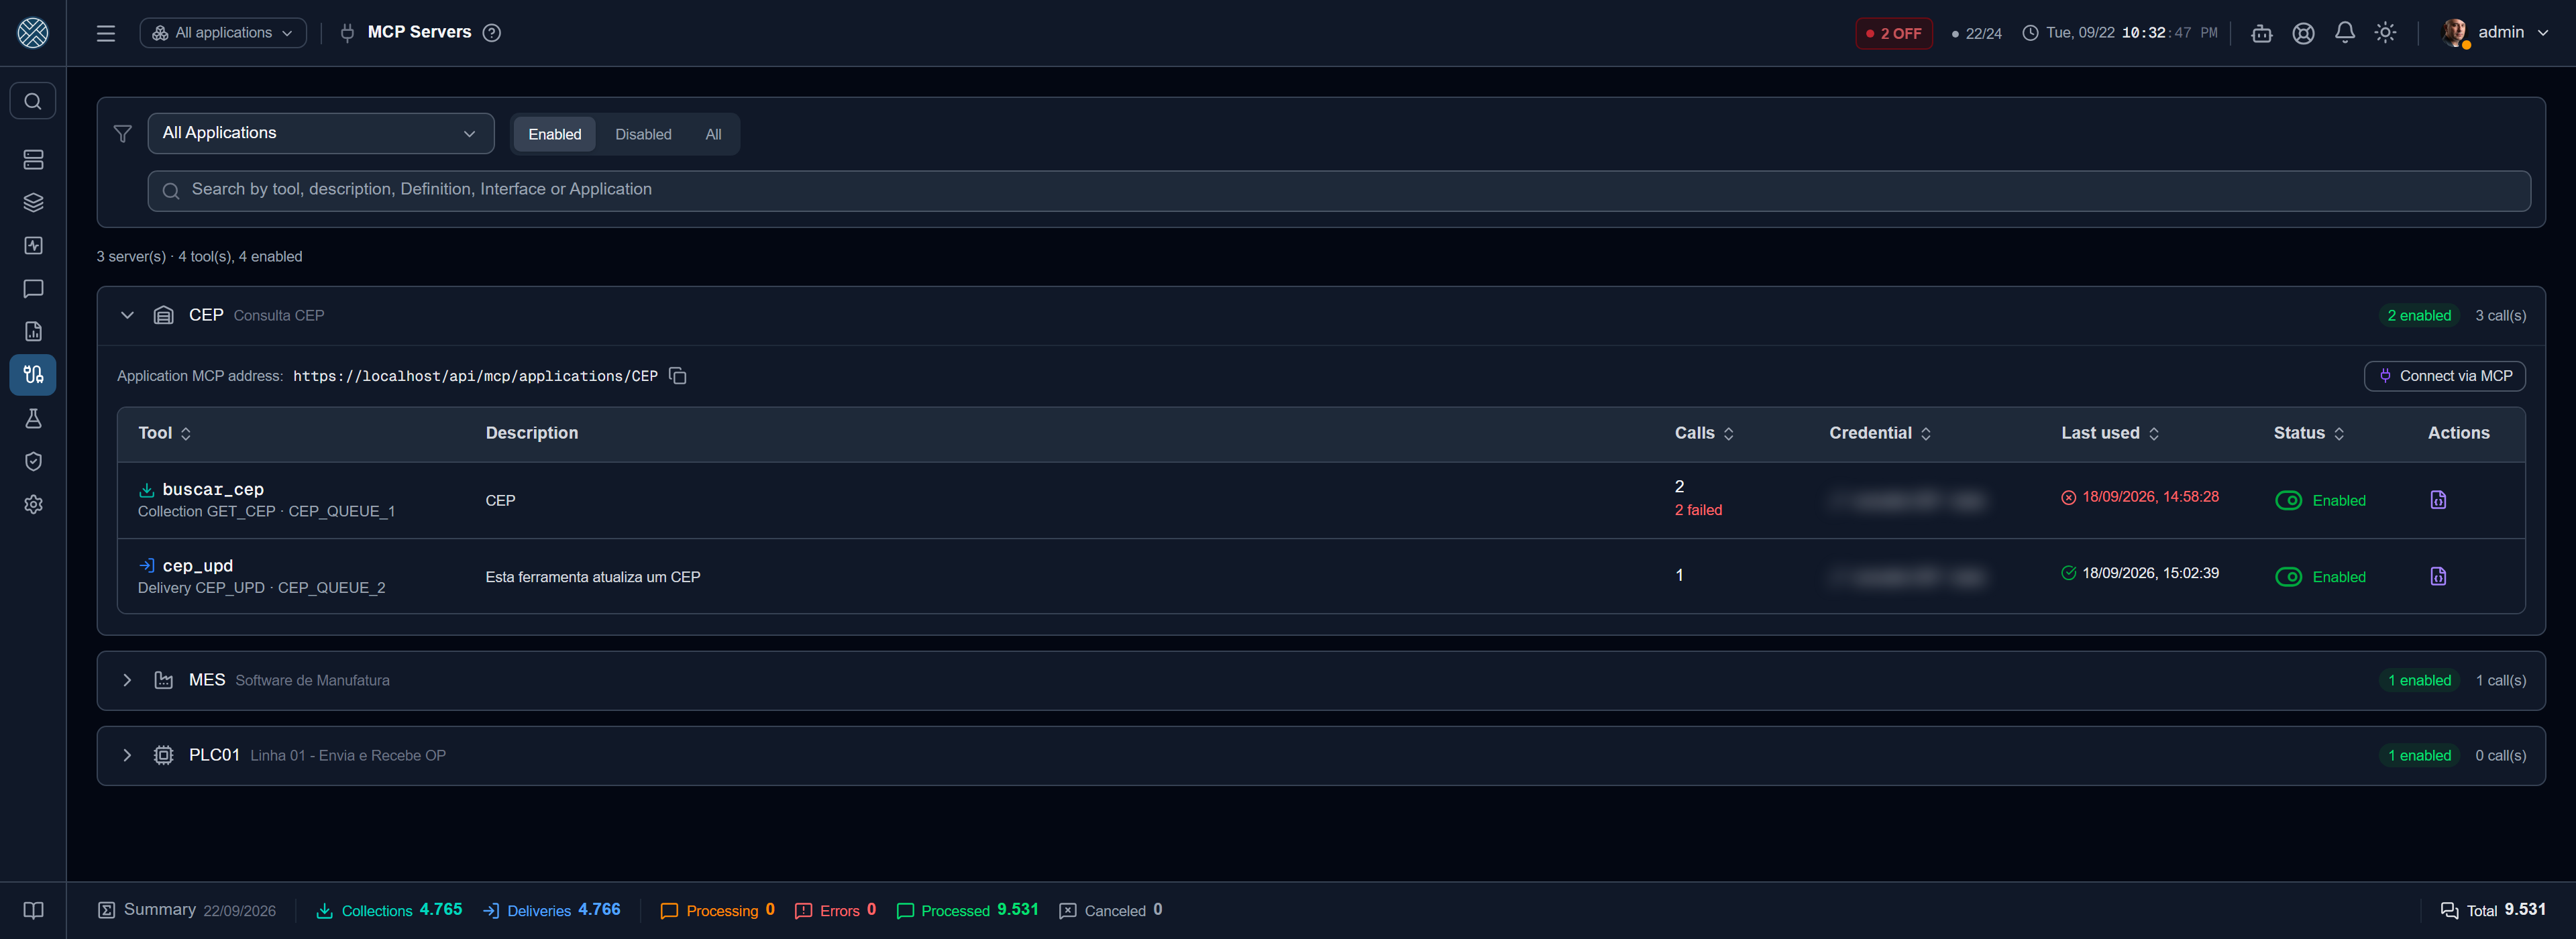Image resolution: width=2576 pixels, height=939 pixels.
Task: Open the All applications dropdown in the top bar
Action: 223,33
